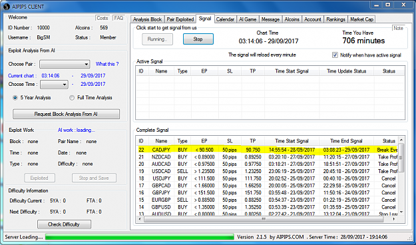Open the Choose Pair dropdown
416x245 pixels.
(65, 64)
